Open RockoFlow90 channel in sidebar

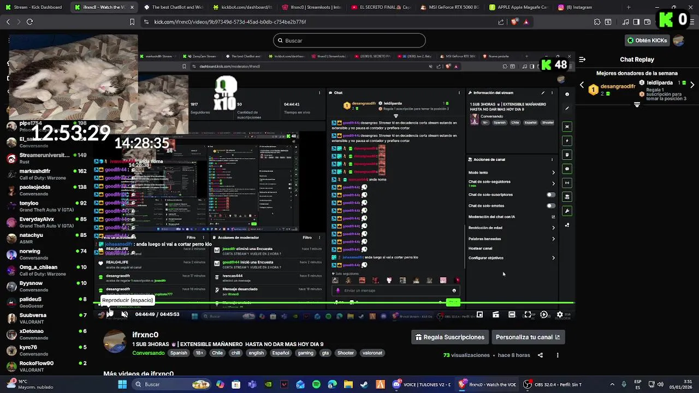46,366
